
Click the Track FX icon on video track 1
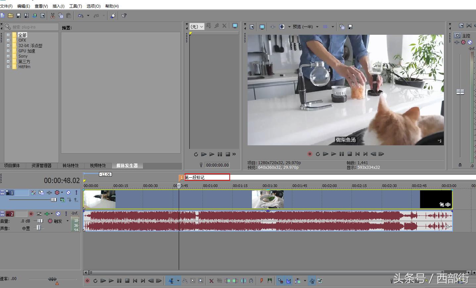[49, 192]
